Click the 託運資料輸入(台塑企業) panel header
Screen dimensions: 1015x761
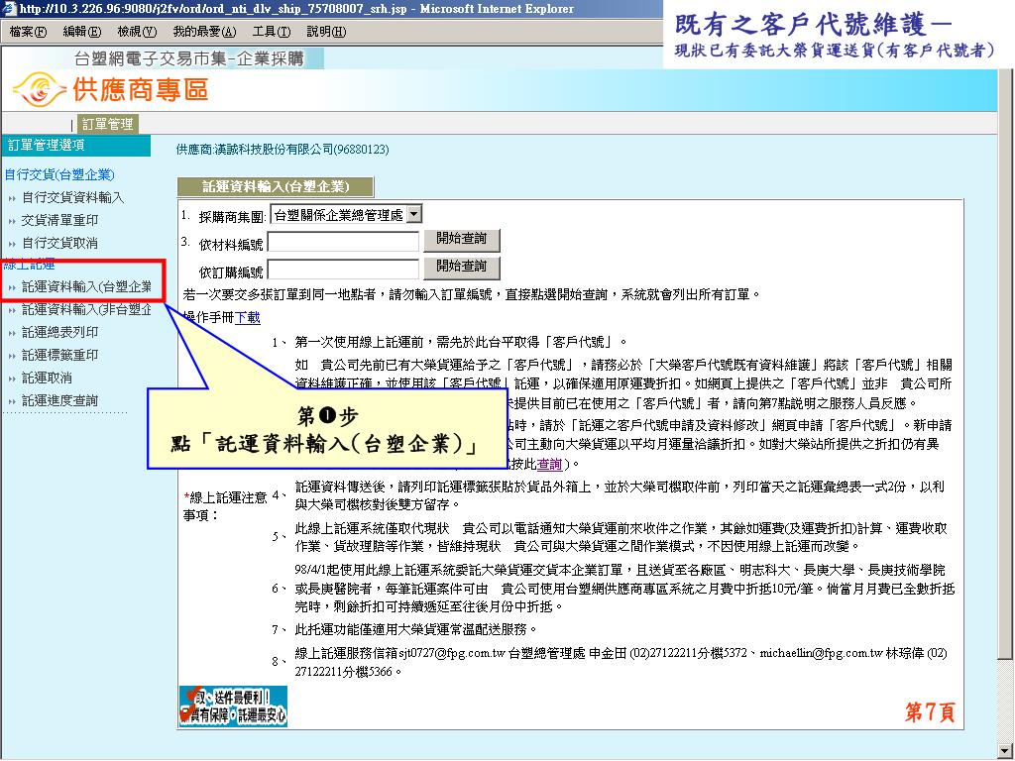pyautogui.click(x=276, y=187)
